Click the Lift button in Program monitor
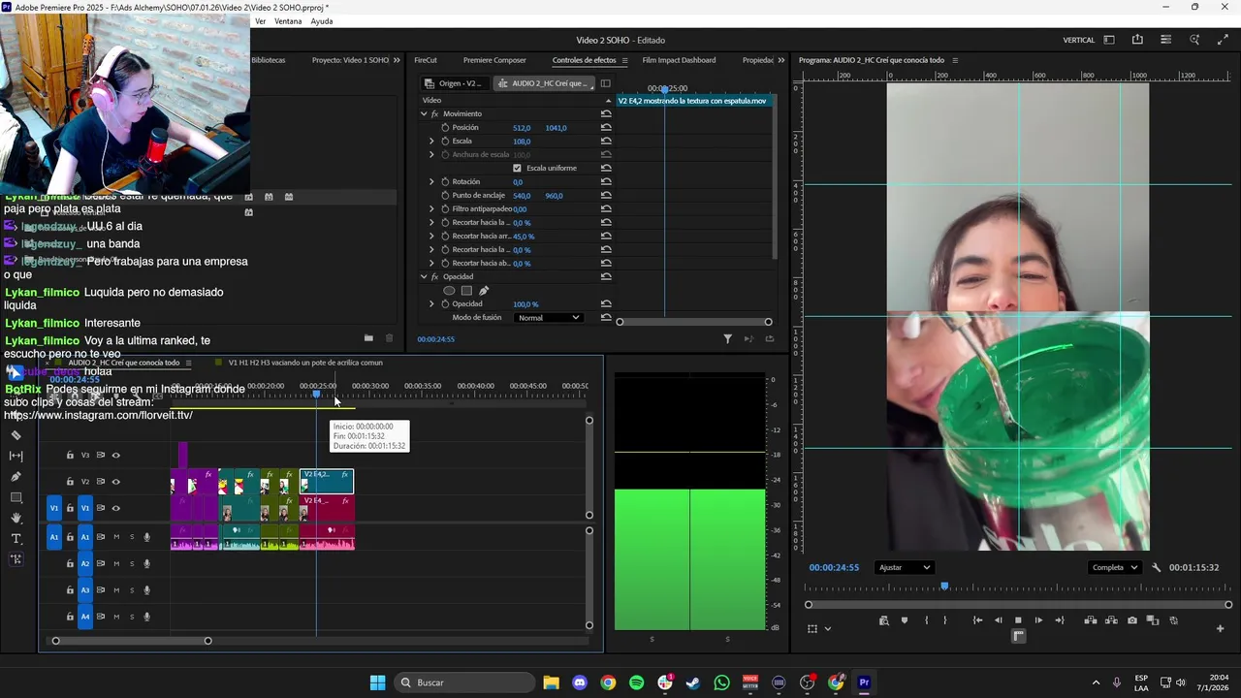1241x698 pixels. point(1090,620)
